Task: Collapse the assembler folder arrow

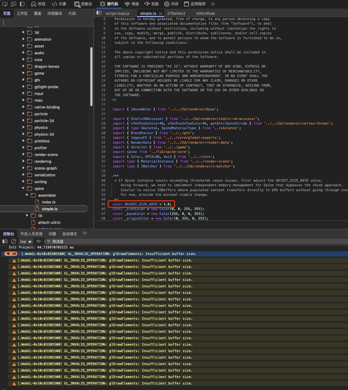Action: [x=27, y=195]
